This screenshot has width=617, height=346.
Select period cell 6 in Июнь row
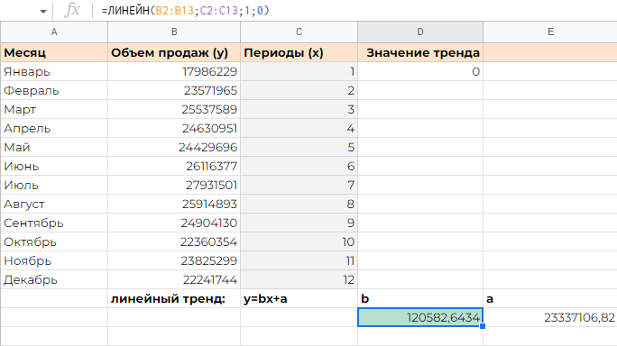[299, 166]
